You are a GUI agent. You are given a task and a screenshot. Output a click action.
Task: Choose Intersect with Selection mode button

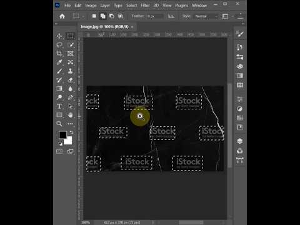121,16
